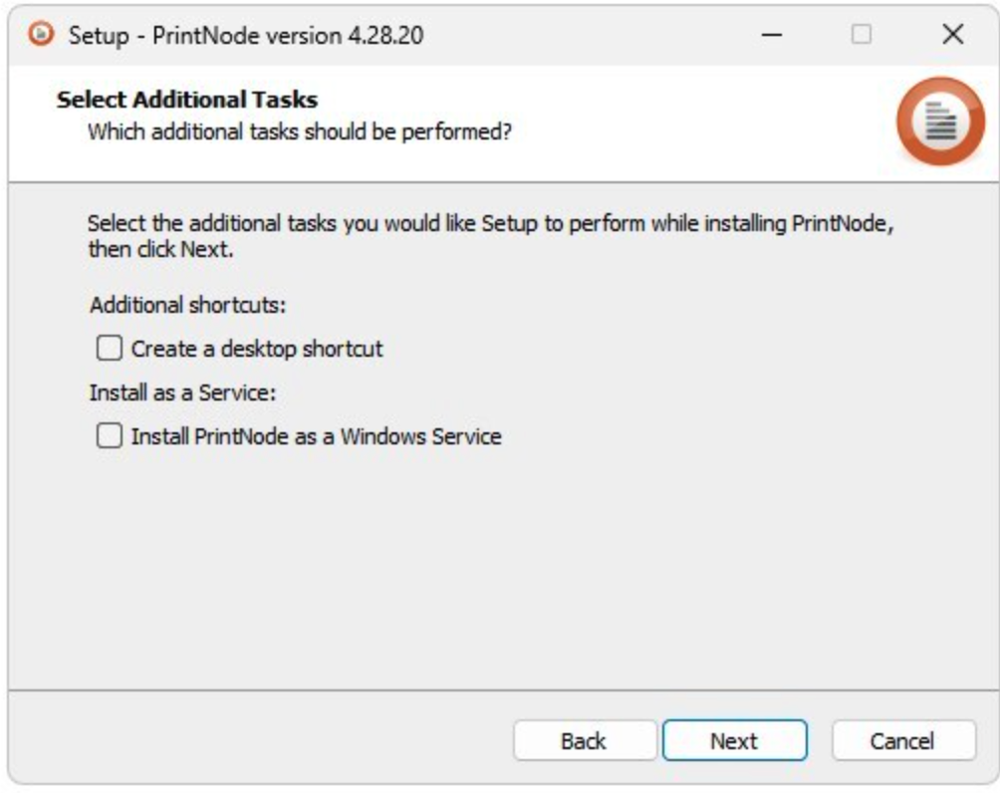The height and width of the screenshot is (793, 1000).
Task: Click 'Which additional tasks should be performed?' subtitle
Action: tap(300, 131)
